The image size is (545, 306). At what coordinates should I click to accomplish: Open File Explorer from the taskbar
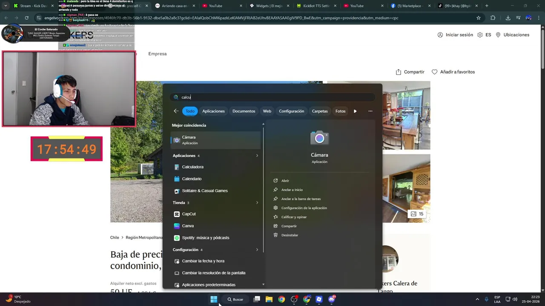(269, 299)
